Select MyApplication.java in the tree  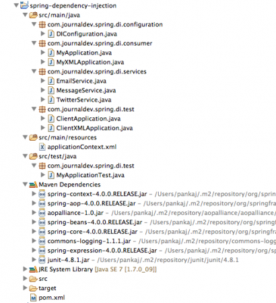[84, 53]
